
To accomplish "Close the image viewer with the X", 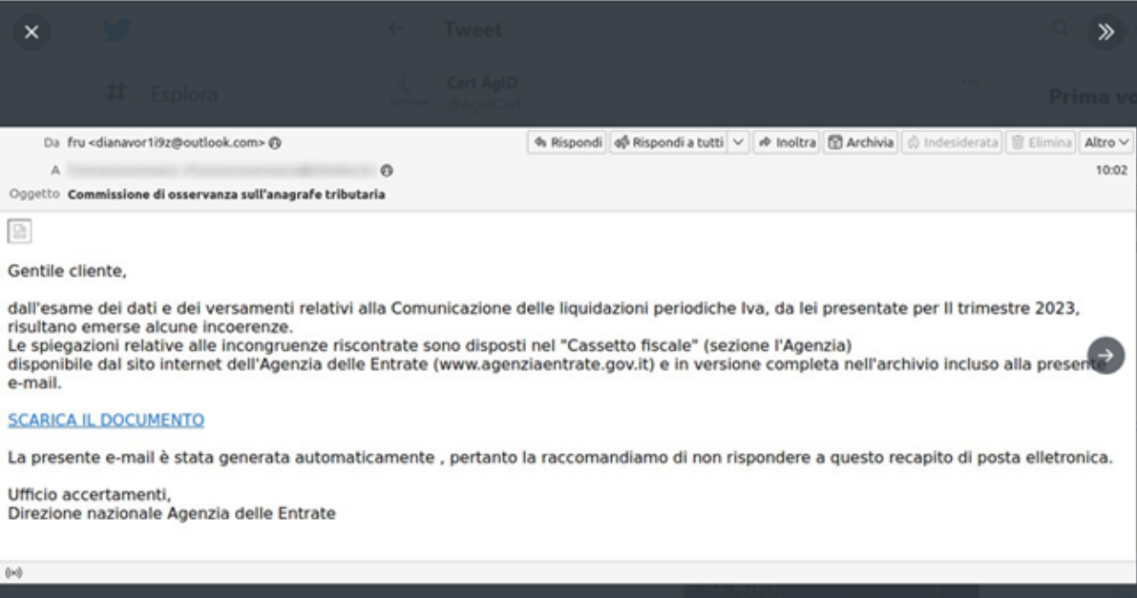I will click(x=32, y=31).
